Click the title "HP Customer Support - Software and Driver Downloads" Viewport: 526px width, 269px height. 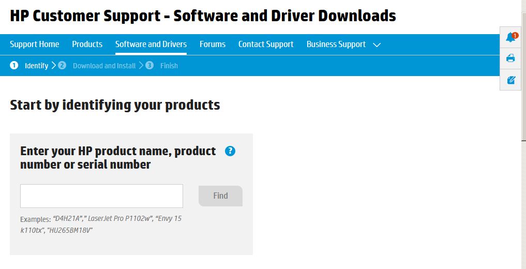[203, 16]
